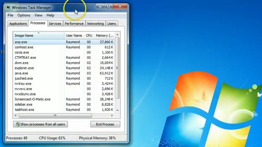Maximize the Windows Task Manager window
Viewport: 262px width, 147px height.
[x=108, y=7]
